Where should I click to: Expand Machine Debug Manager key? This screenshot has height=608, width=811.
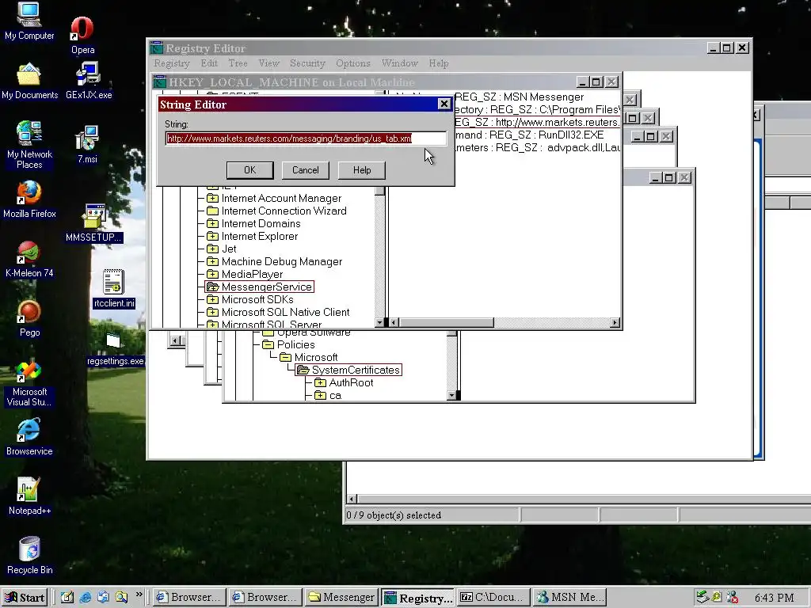coord(212,261)
